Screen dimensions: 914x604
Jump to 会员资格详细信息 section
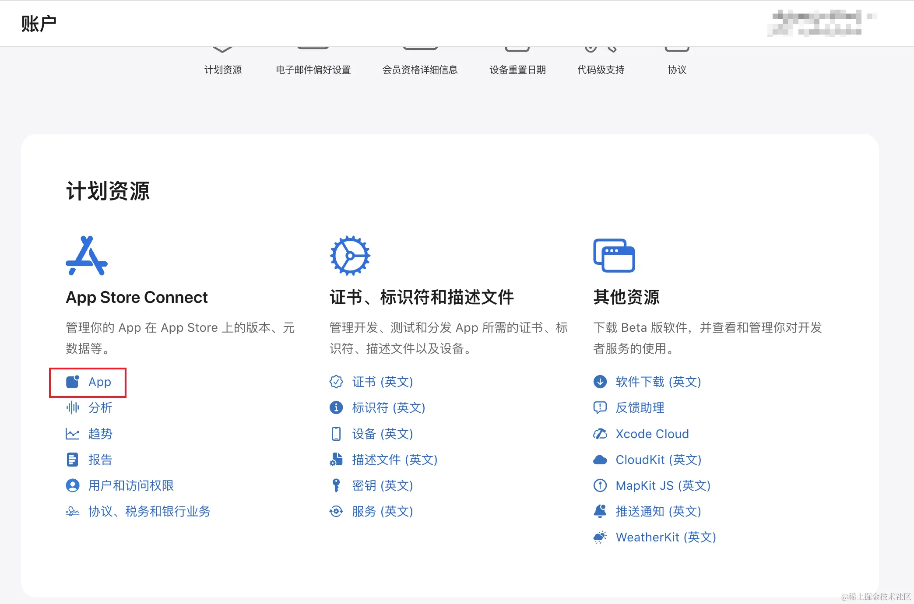[x=420, y=70]
